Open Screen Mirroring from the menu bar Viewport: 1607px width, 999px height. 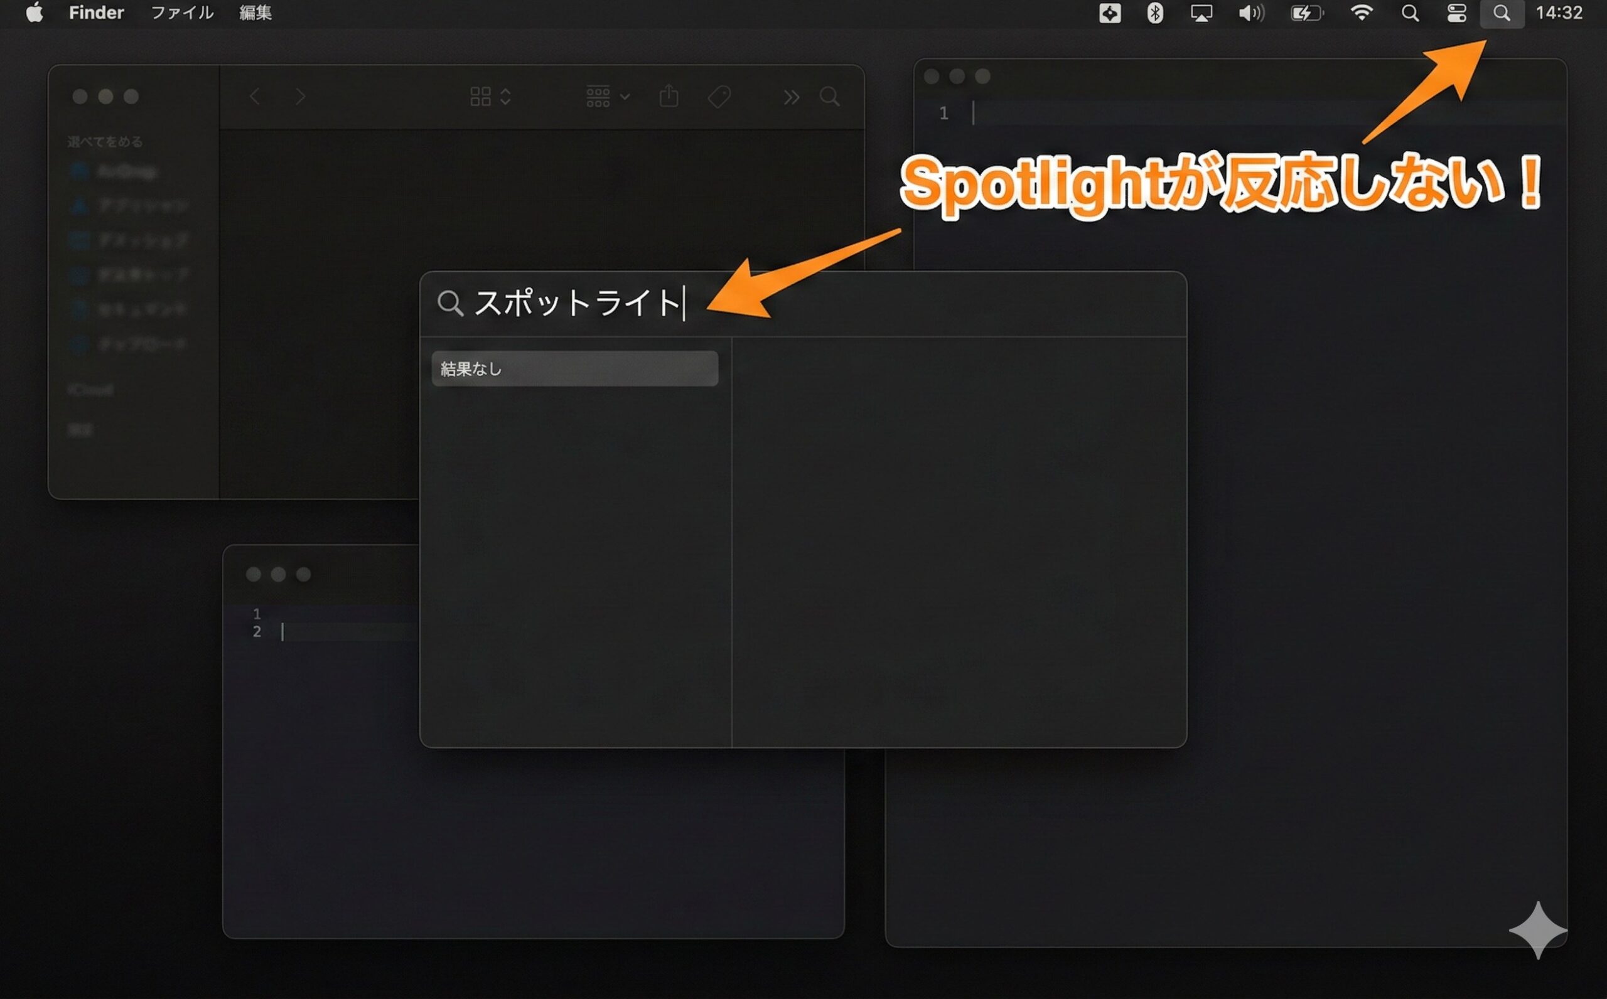click(x=1203, y=13)
